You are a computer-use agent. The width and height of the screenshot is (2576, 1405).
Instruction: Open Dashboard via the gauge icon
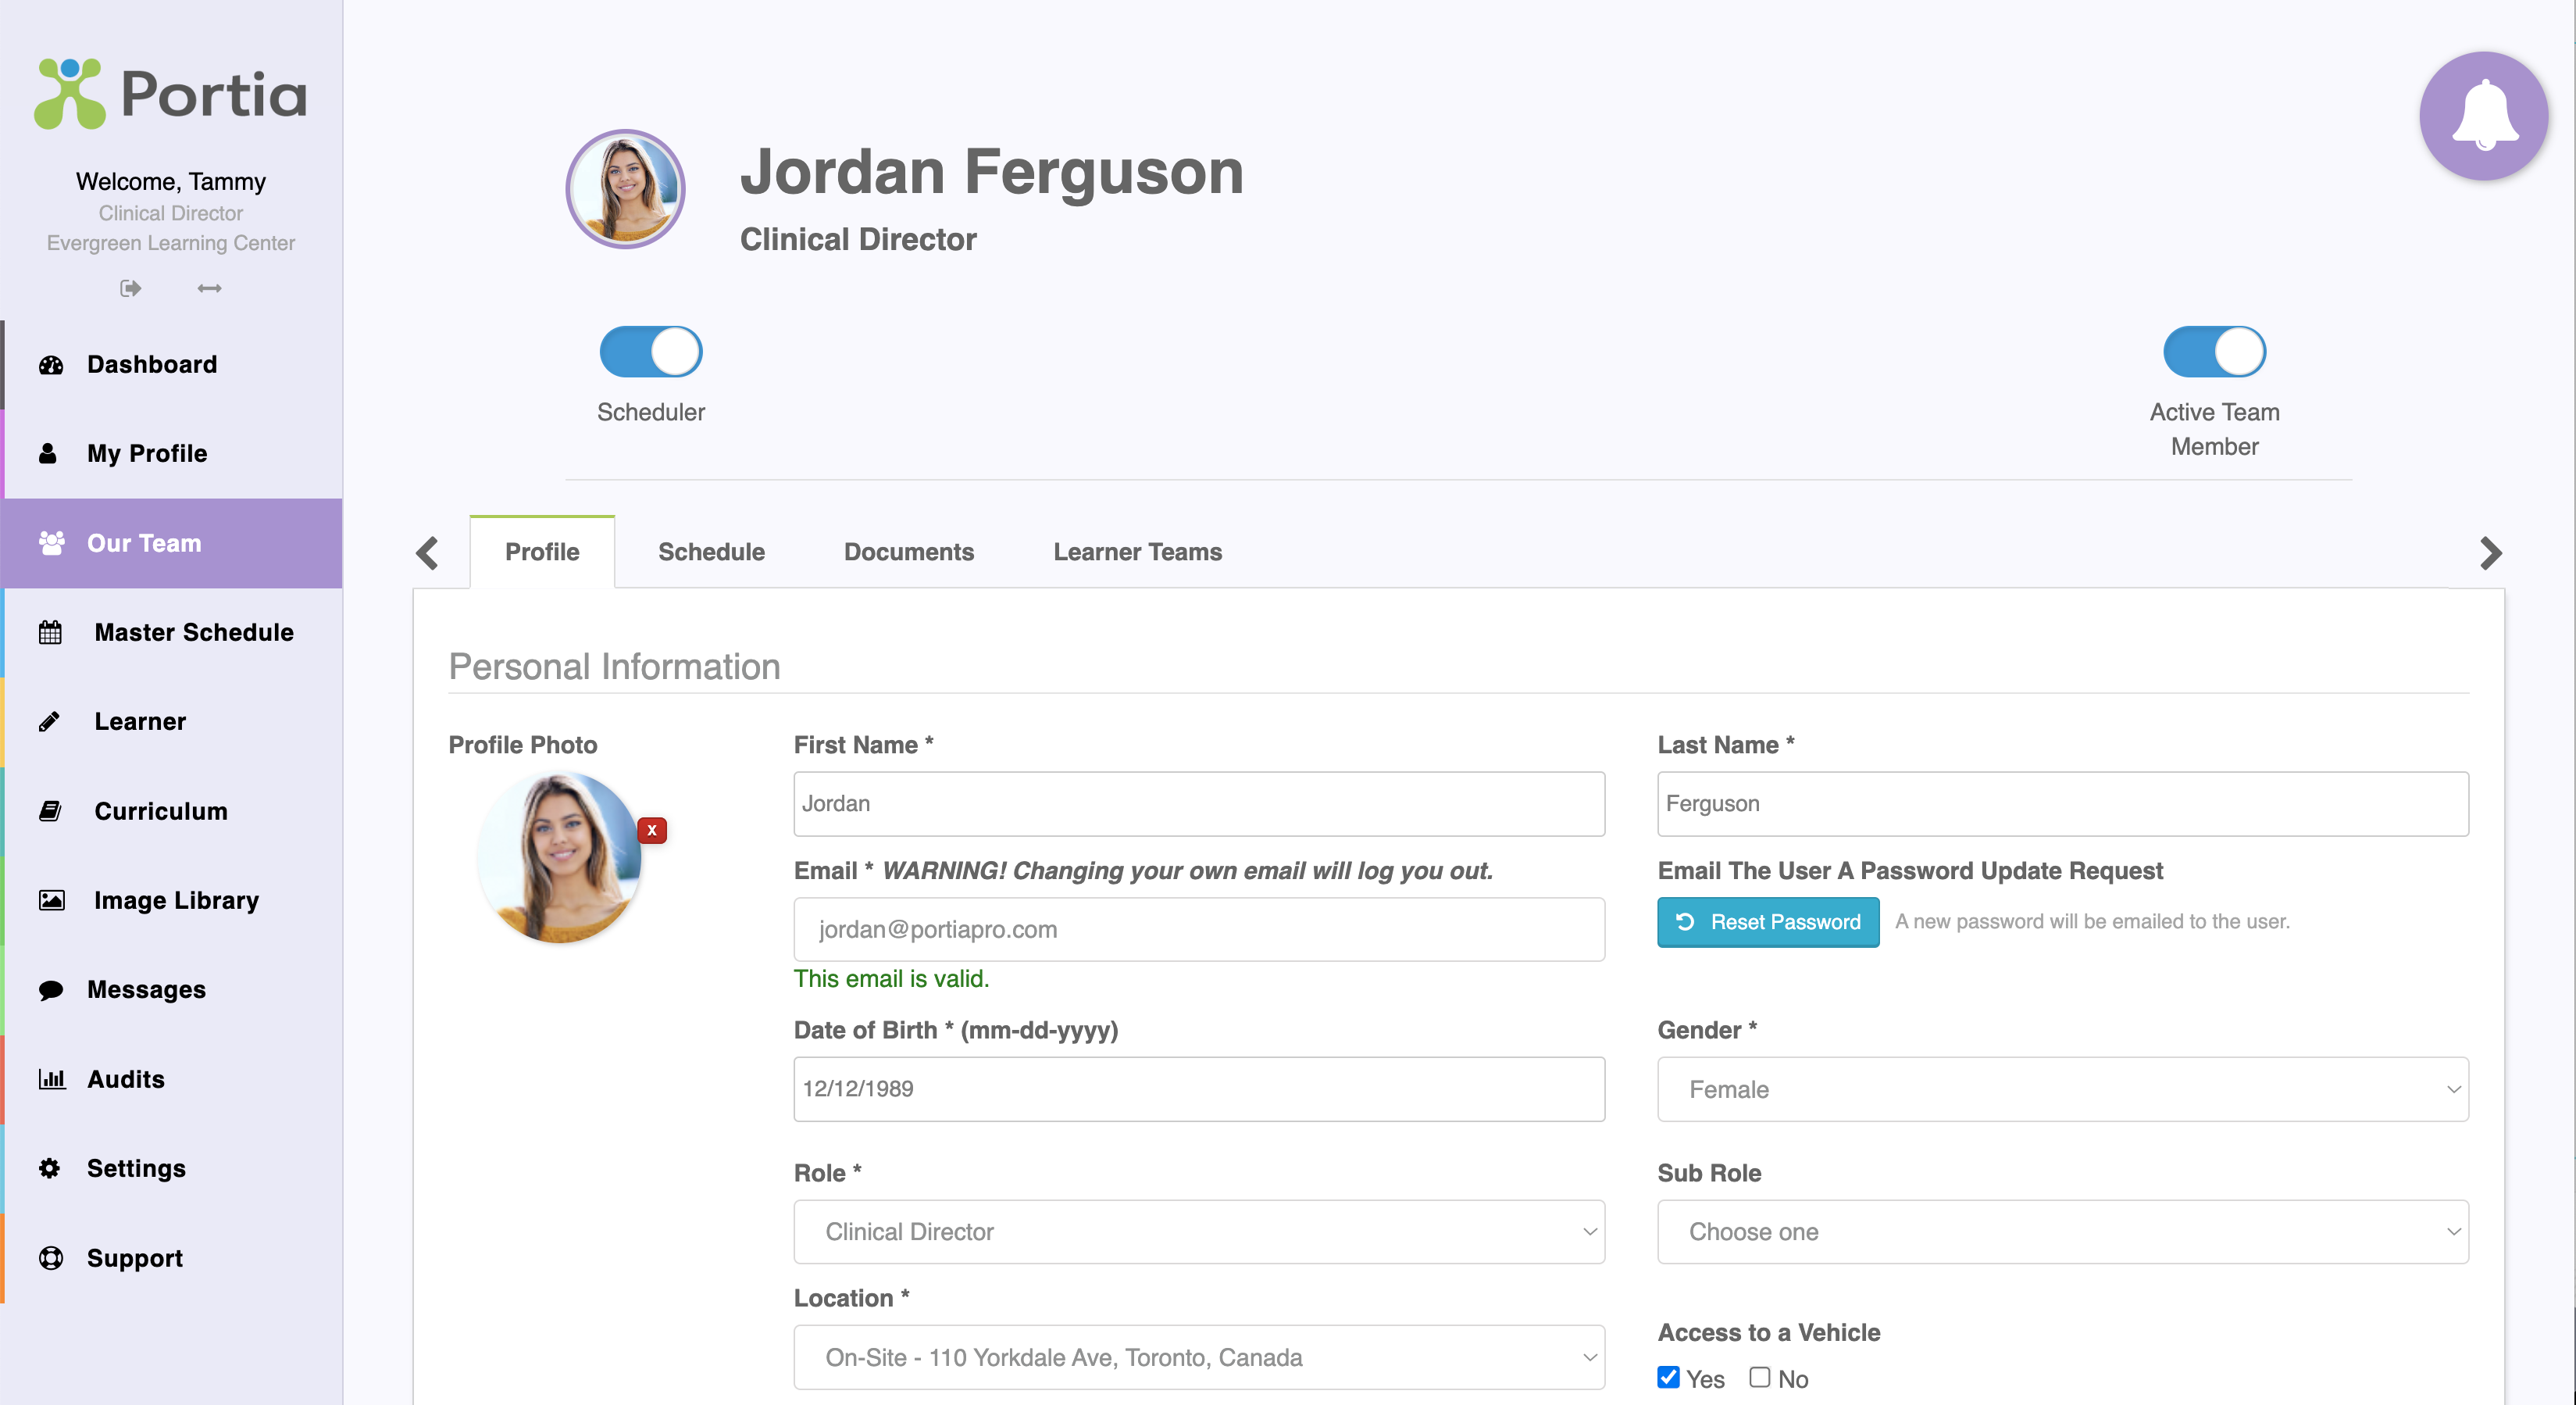tap(51, 364)
